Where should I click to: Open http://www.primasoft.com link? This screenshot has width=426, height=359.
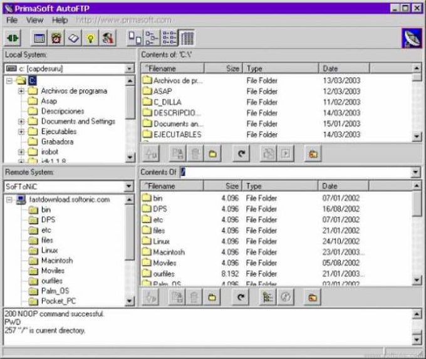(124, 20)
